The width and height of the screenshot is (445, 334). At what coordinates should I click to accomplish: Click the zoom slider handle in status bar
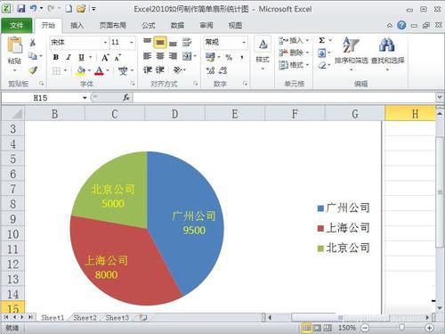pyautogui.click(x=401, y=328)
